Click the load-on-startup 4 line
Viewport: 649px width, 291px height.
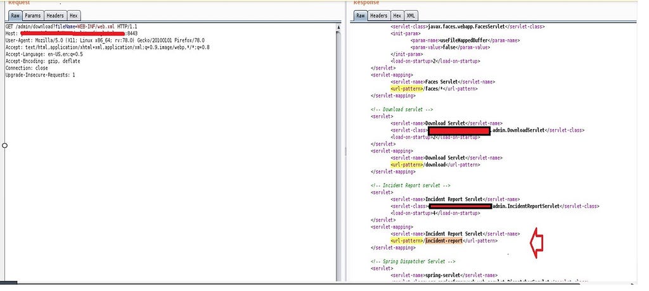pos(435,213)
